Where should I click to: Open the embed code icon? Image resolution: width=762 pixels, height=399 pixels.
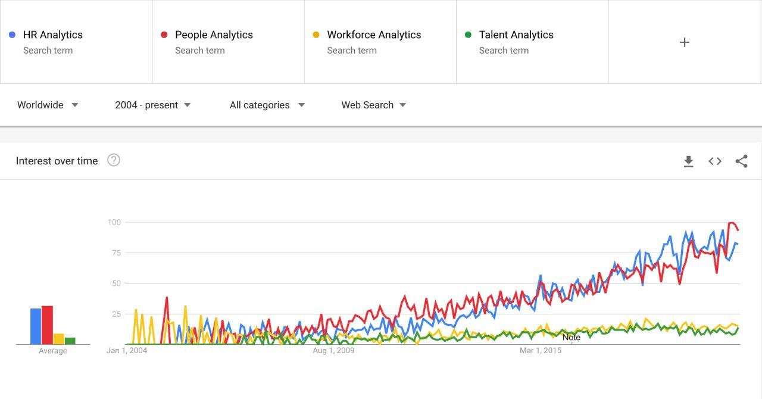click(x=715, y=161)
